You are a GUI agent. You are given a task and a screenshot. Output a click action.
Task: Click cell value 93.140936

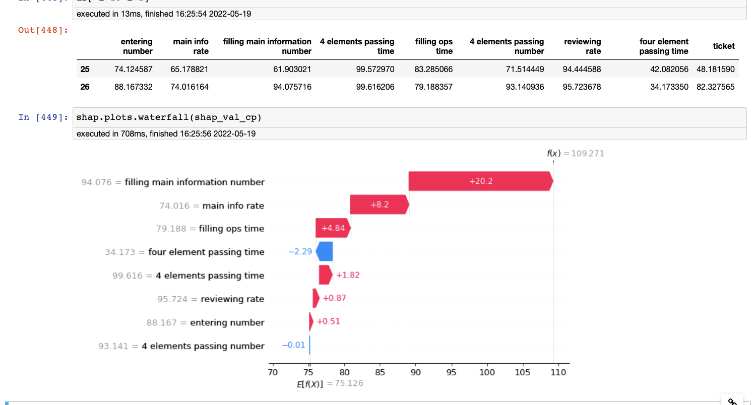point(525,87)
